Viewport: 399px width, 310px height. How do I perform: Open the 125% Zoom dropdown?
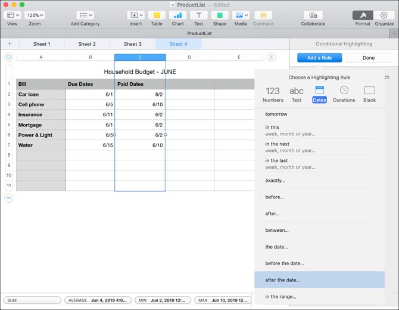(x=35, y=15)
